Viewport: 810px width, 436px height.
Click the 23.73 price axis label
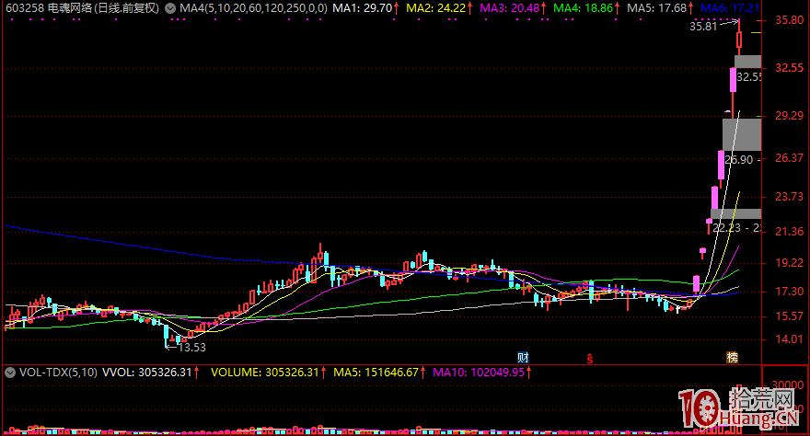[x=790, y=197]
